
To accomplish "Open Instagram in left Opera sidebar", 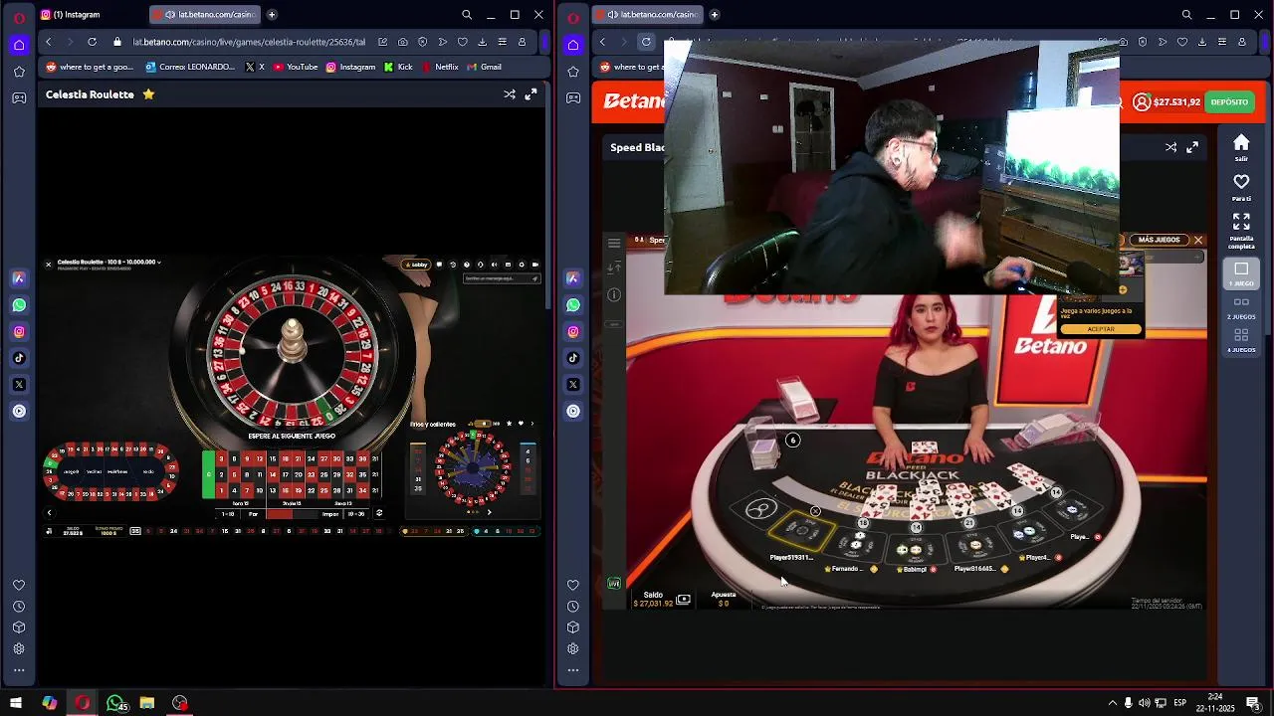I will [19, 332].
